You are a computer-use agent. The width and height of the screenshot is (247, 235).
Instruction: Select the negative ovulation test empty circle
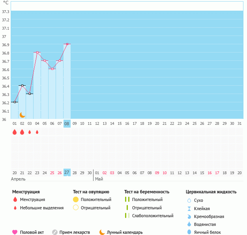click(76, 208)
